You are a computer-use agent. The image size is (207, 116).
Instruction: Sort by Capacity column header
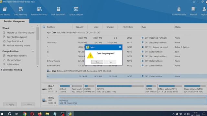(80, 27)
